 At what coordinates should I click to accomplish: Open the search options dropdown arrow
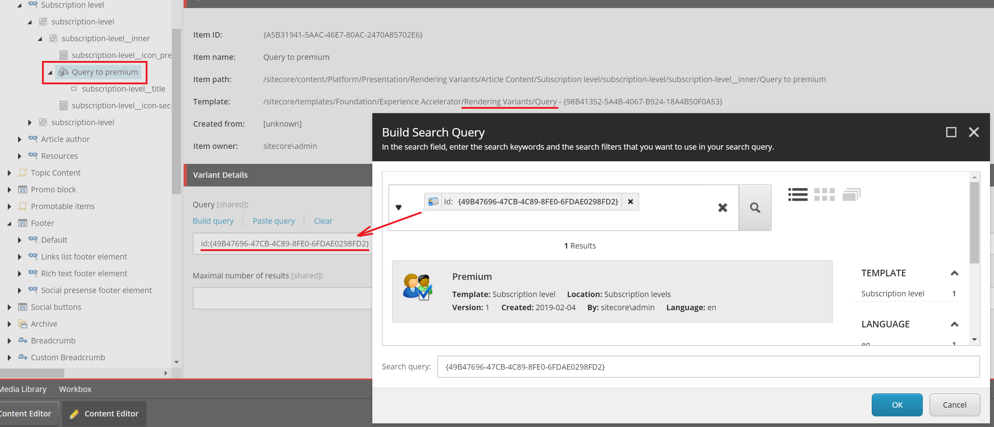click(399, 208)
